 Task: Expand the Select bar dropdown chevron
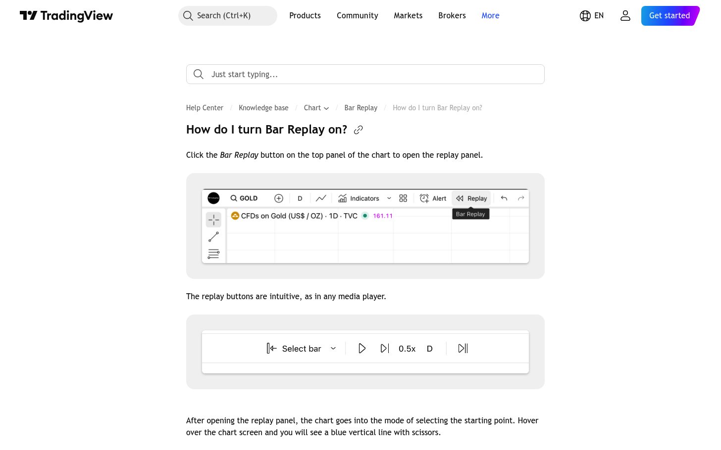click(x=333, y=349)
